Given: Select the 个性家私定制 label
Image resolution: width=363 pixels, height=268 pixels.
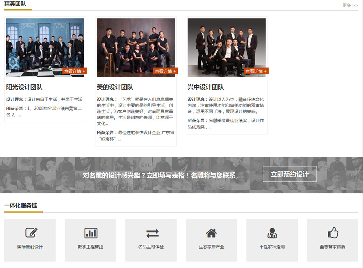Looking at the screenshot, I should click(x=272, y=247).
